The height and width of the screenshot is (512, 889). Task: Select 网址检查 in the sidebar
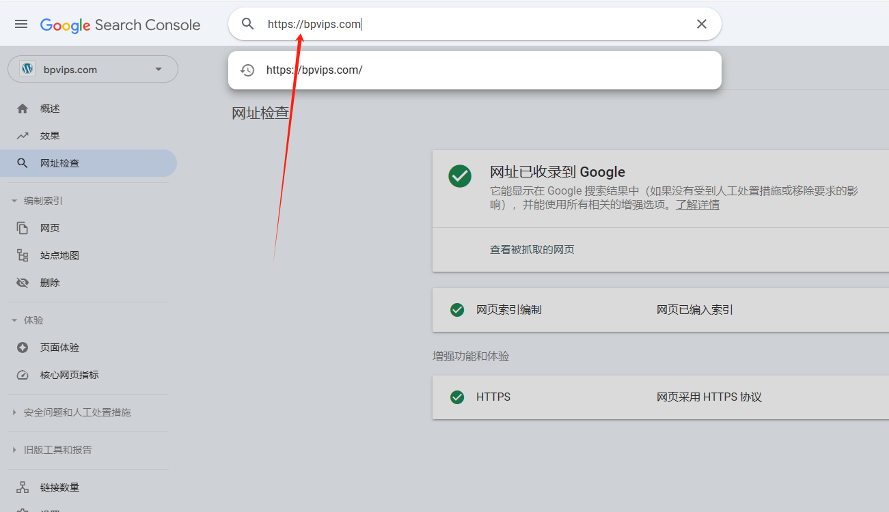coord(89,163)
